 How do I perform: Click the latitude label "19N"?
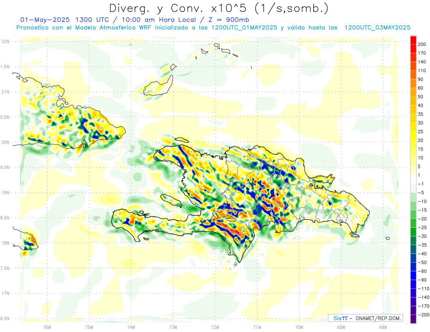(5, 192)
